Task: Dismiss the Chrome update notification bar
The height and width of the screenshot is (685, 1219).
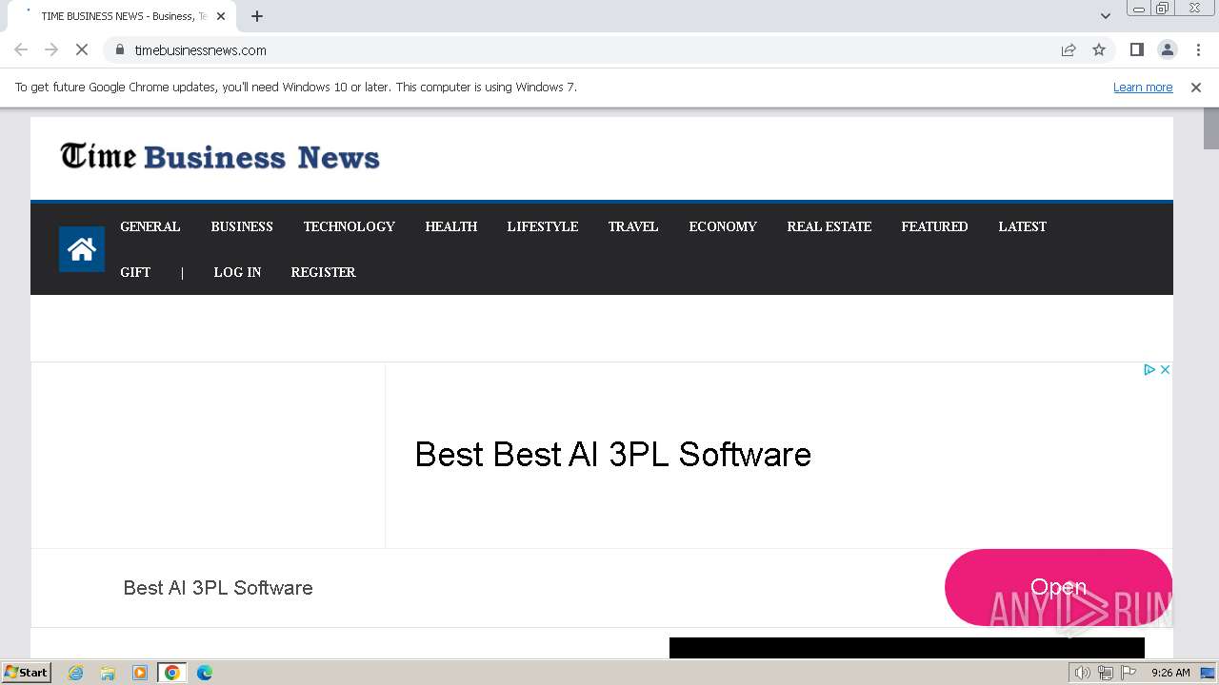Action: [1196, 88]
